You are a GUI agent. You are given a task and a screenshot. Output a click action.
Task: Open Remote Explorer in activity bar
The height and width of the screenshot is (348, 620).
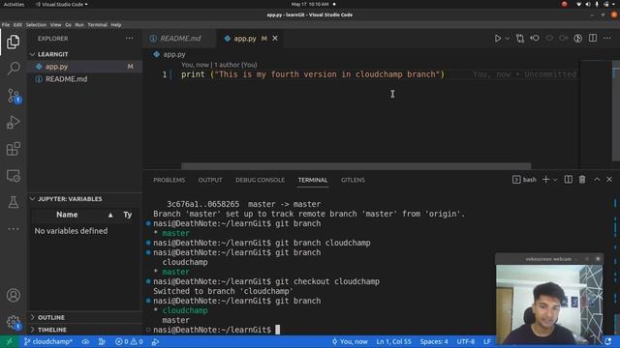[13, 176]
